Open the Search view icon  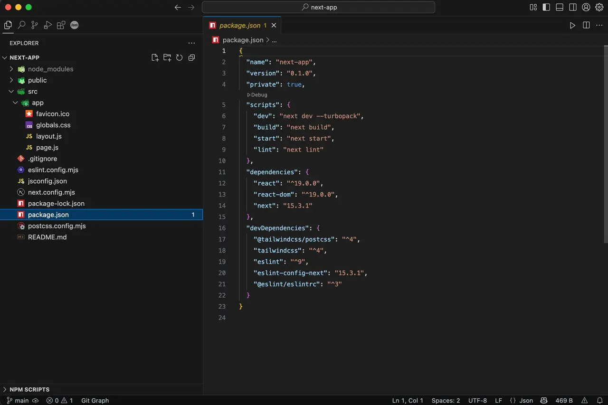[x=21, y=25]
